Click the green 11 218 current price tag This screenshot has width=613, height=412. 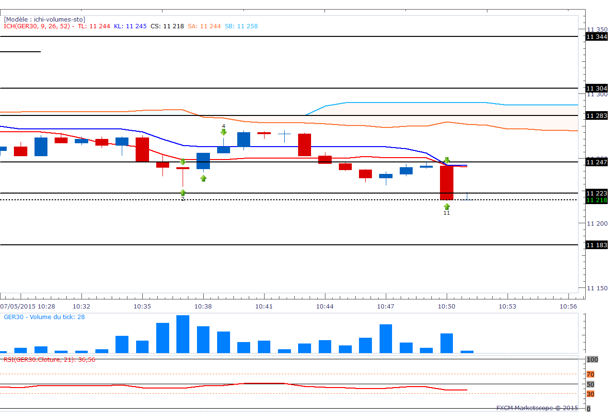[597, 200]
